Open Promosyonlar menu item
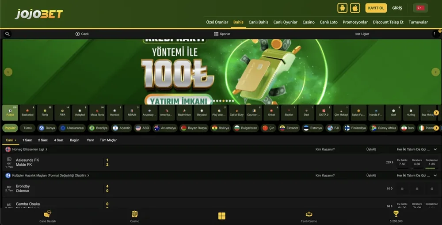This screenshot has width=442, height=225. (x=355, y=22)
